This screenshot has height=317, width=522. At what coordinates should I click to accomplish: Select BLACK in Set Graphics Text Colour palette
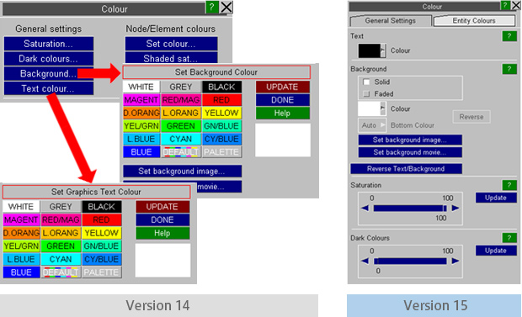point(102,207)
